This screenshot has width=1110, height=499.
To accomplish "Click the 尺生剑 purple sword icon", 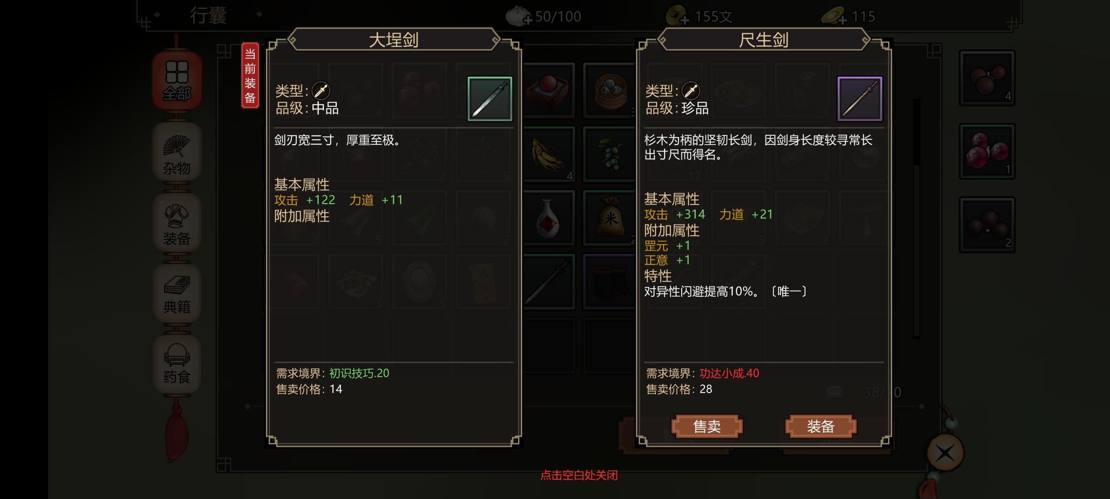I will 860,99.
